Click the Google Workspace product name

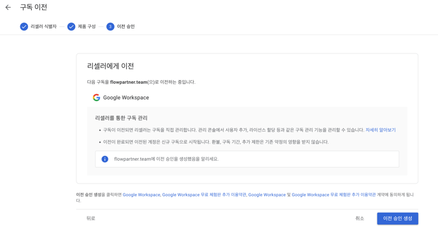pyautogui.click(x=126, y=98)
